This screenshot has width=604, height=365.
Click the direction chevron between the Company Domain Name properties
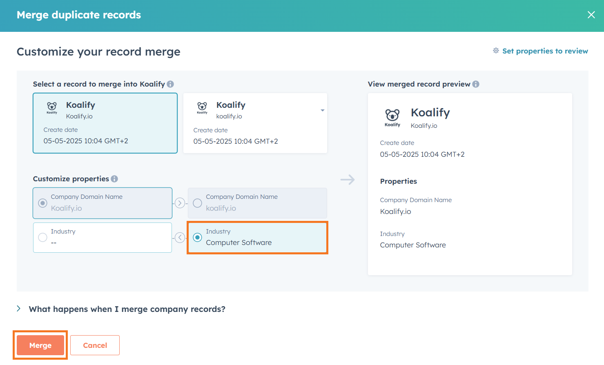[x=179, y=203]
